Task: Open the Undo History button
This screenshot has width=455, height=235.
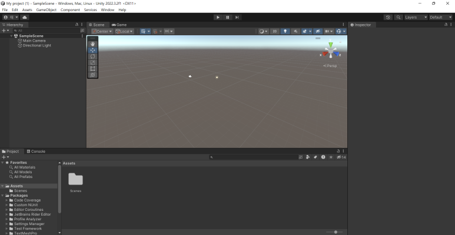Action: click(x=388, y=18)
